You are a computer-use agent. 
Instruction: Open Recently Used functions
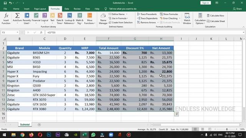click(27, 18)
